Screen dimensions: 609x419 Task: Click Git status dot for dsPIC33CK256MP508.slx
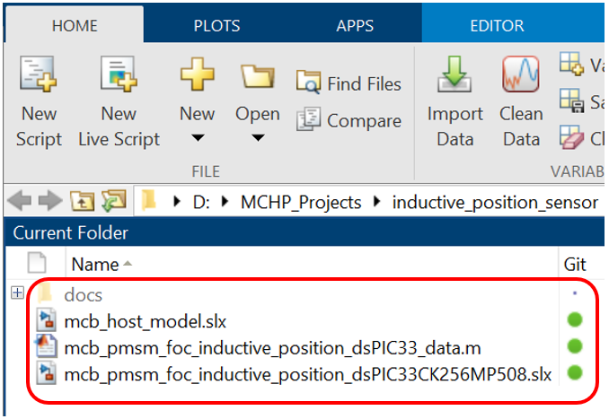(x=575, y=373)
